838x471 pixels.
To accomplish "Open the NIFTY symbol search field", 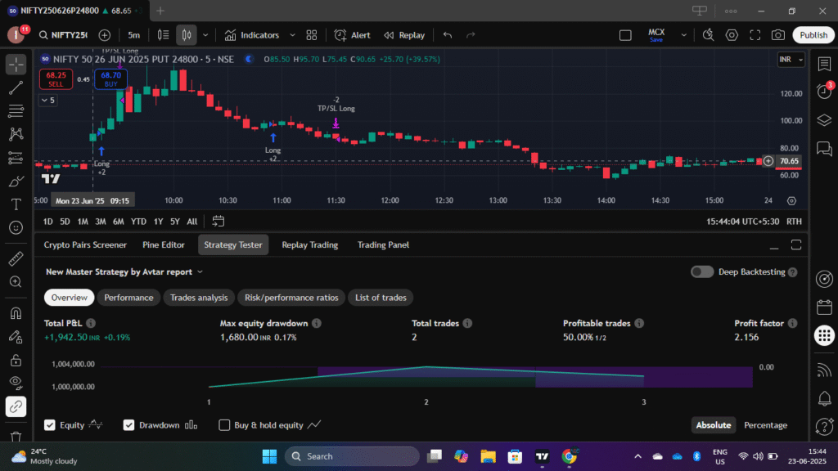I will 63,35.
